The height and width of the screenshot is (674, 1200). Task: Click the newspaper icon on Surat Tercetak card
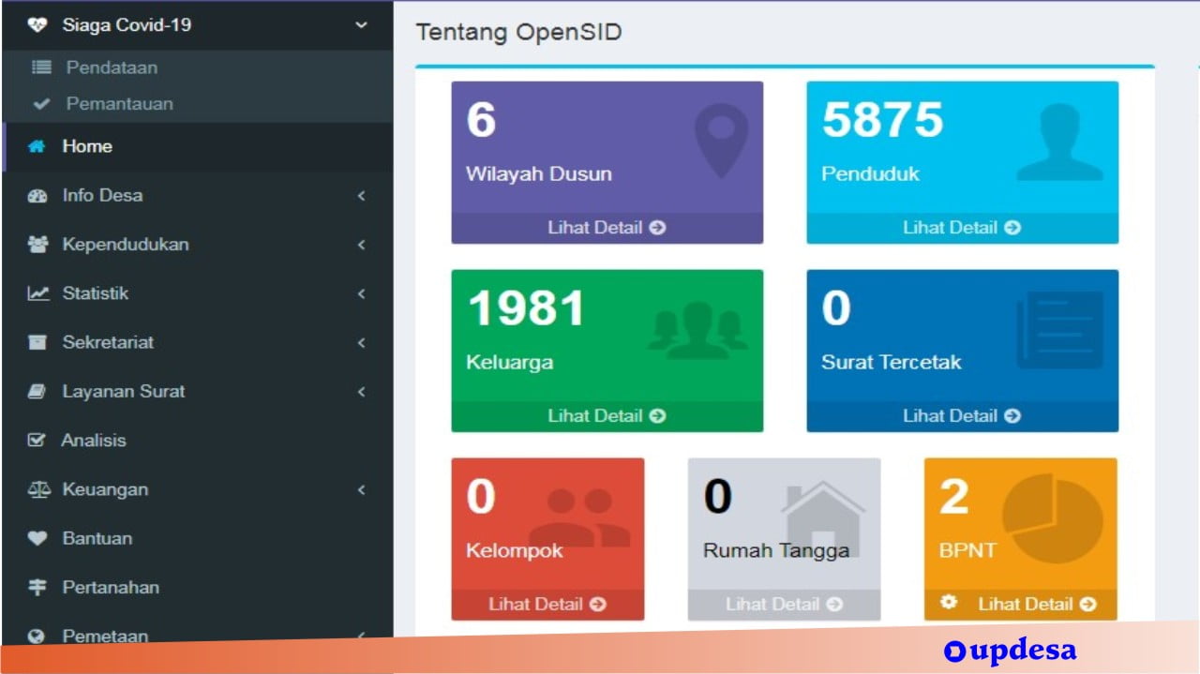coord(1059,330)
